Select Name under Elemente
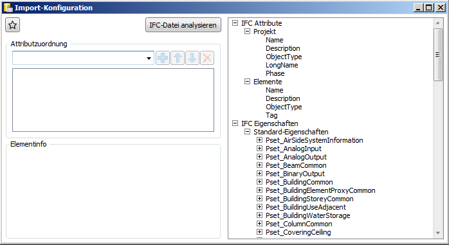Viewport: 449px width, 245px height. (274, 90)
